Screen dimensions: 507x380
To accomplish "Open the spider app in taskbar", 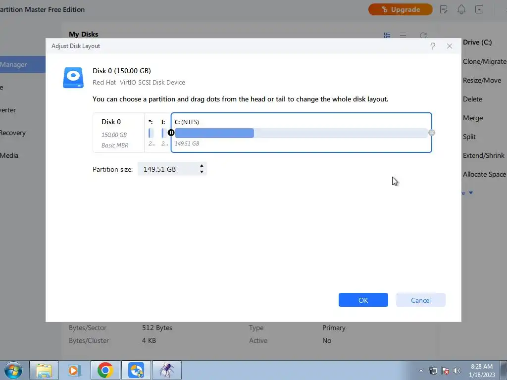I will [166, 370].
